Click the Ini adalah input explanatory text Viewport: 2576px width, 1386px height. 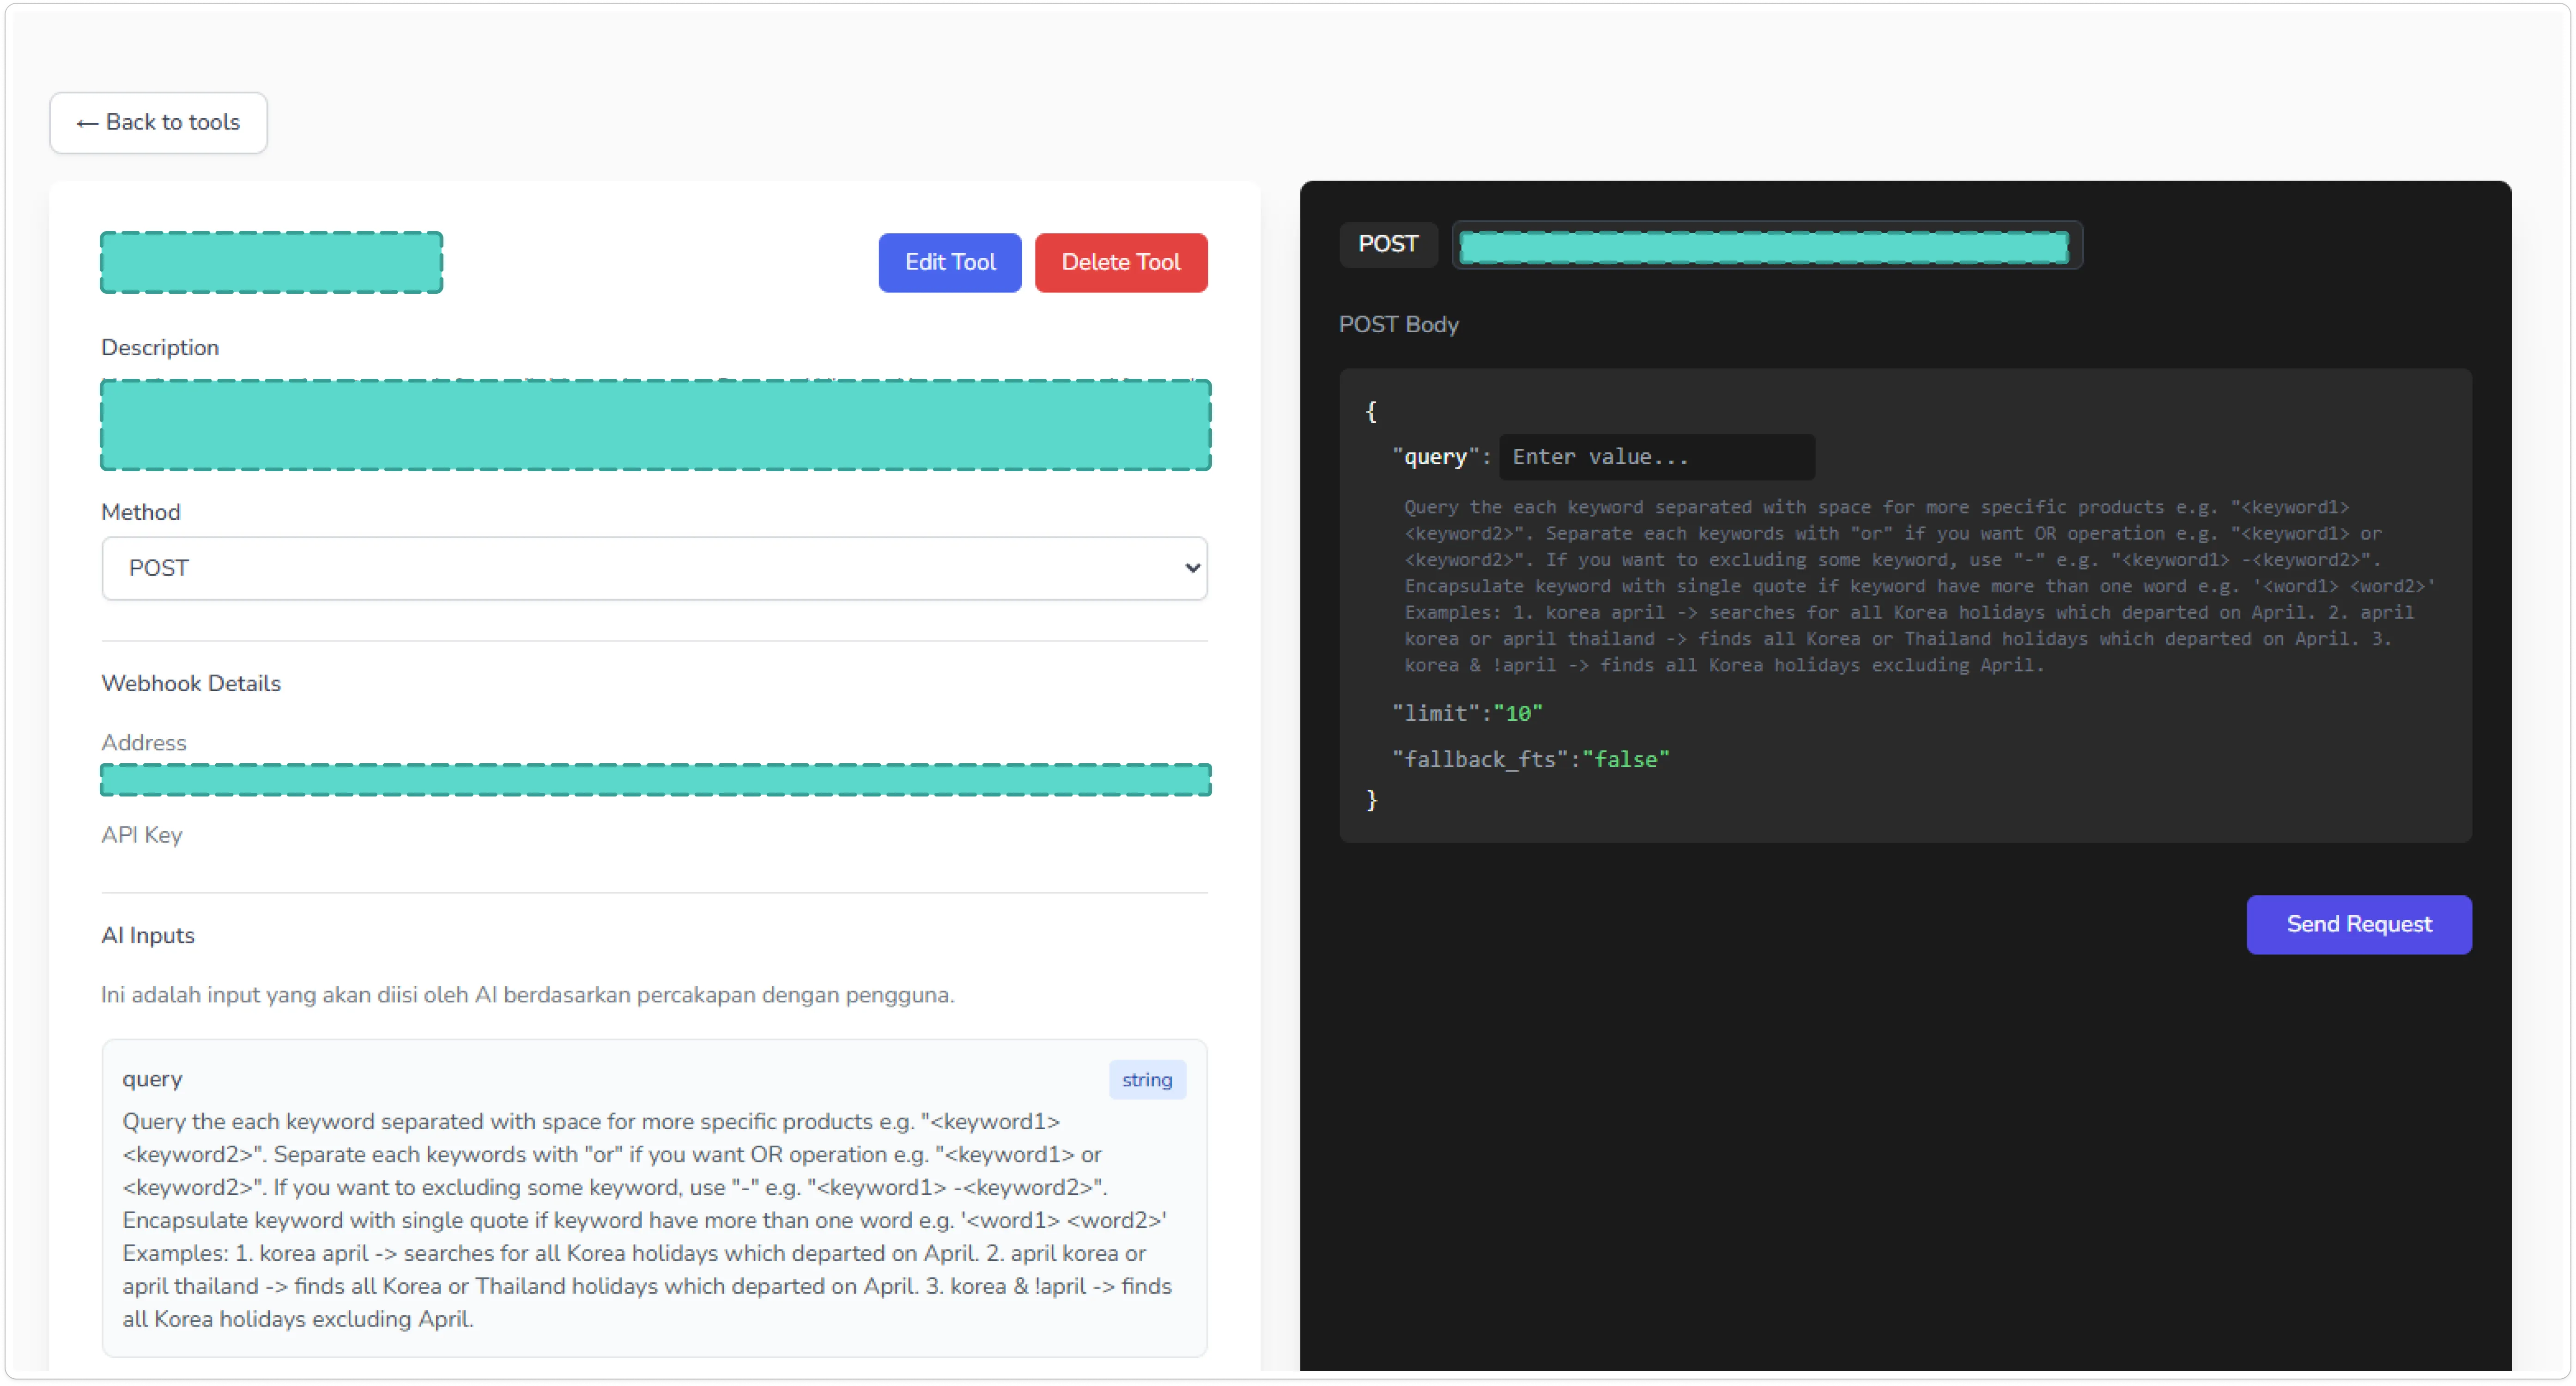(x=527, y=995)
